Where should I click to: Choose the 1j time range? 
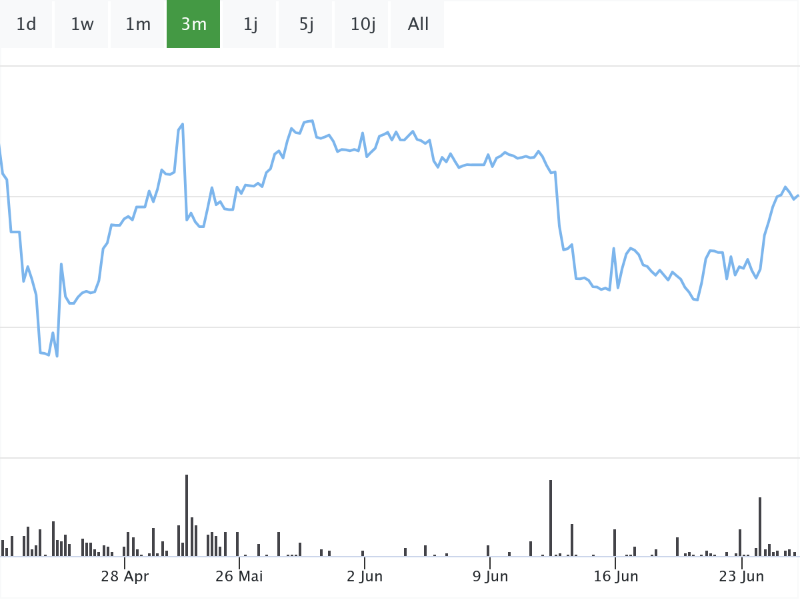point(250,25)
